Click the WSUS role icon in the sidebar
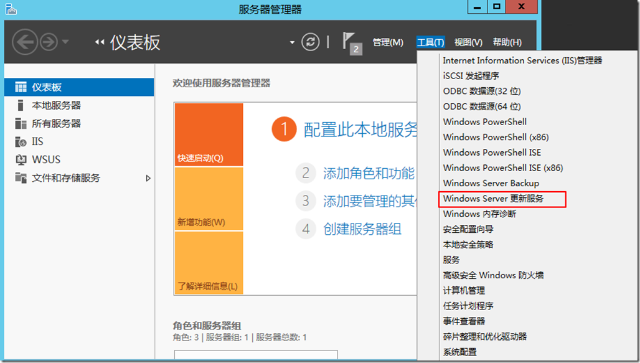The width and height of the screenshot is (640, 363). coord(21,159)
